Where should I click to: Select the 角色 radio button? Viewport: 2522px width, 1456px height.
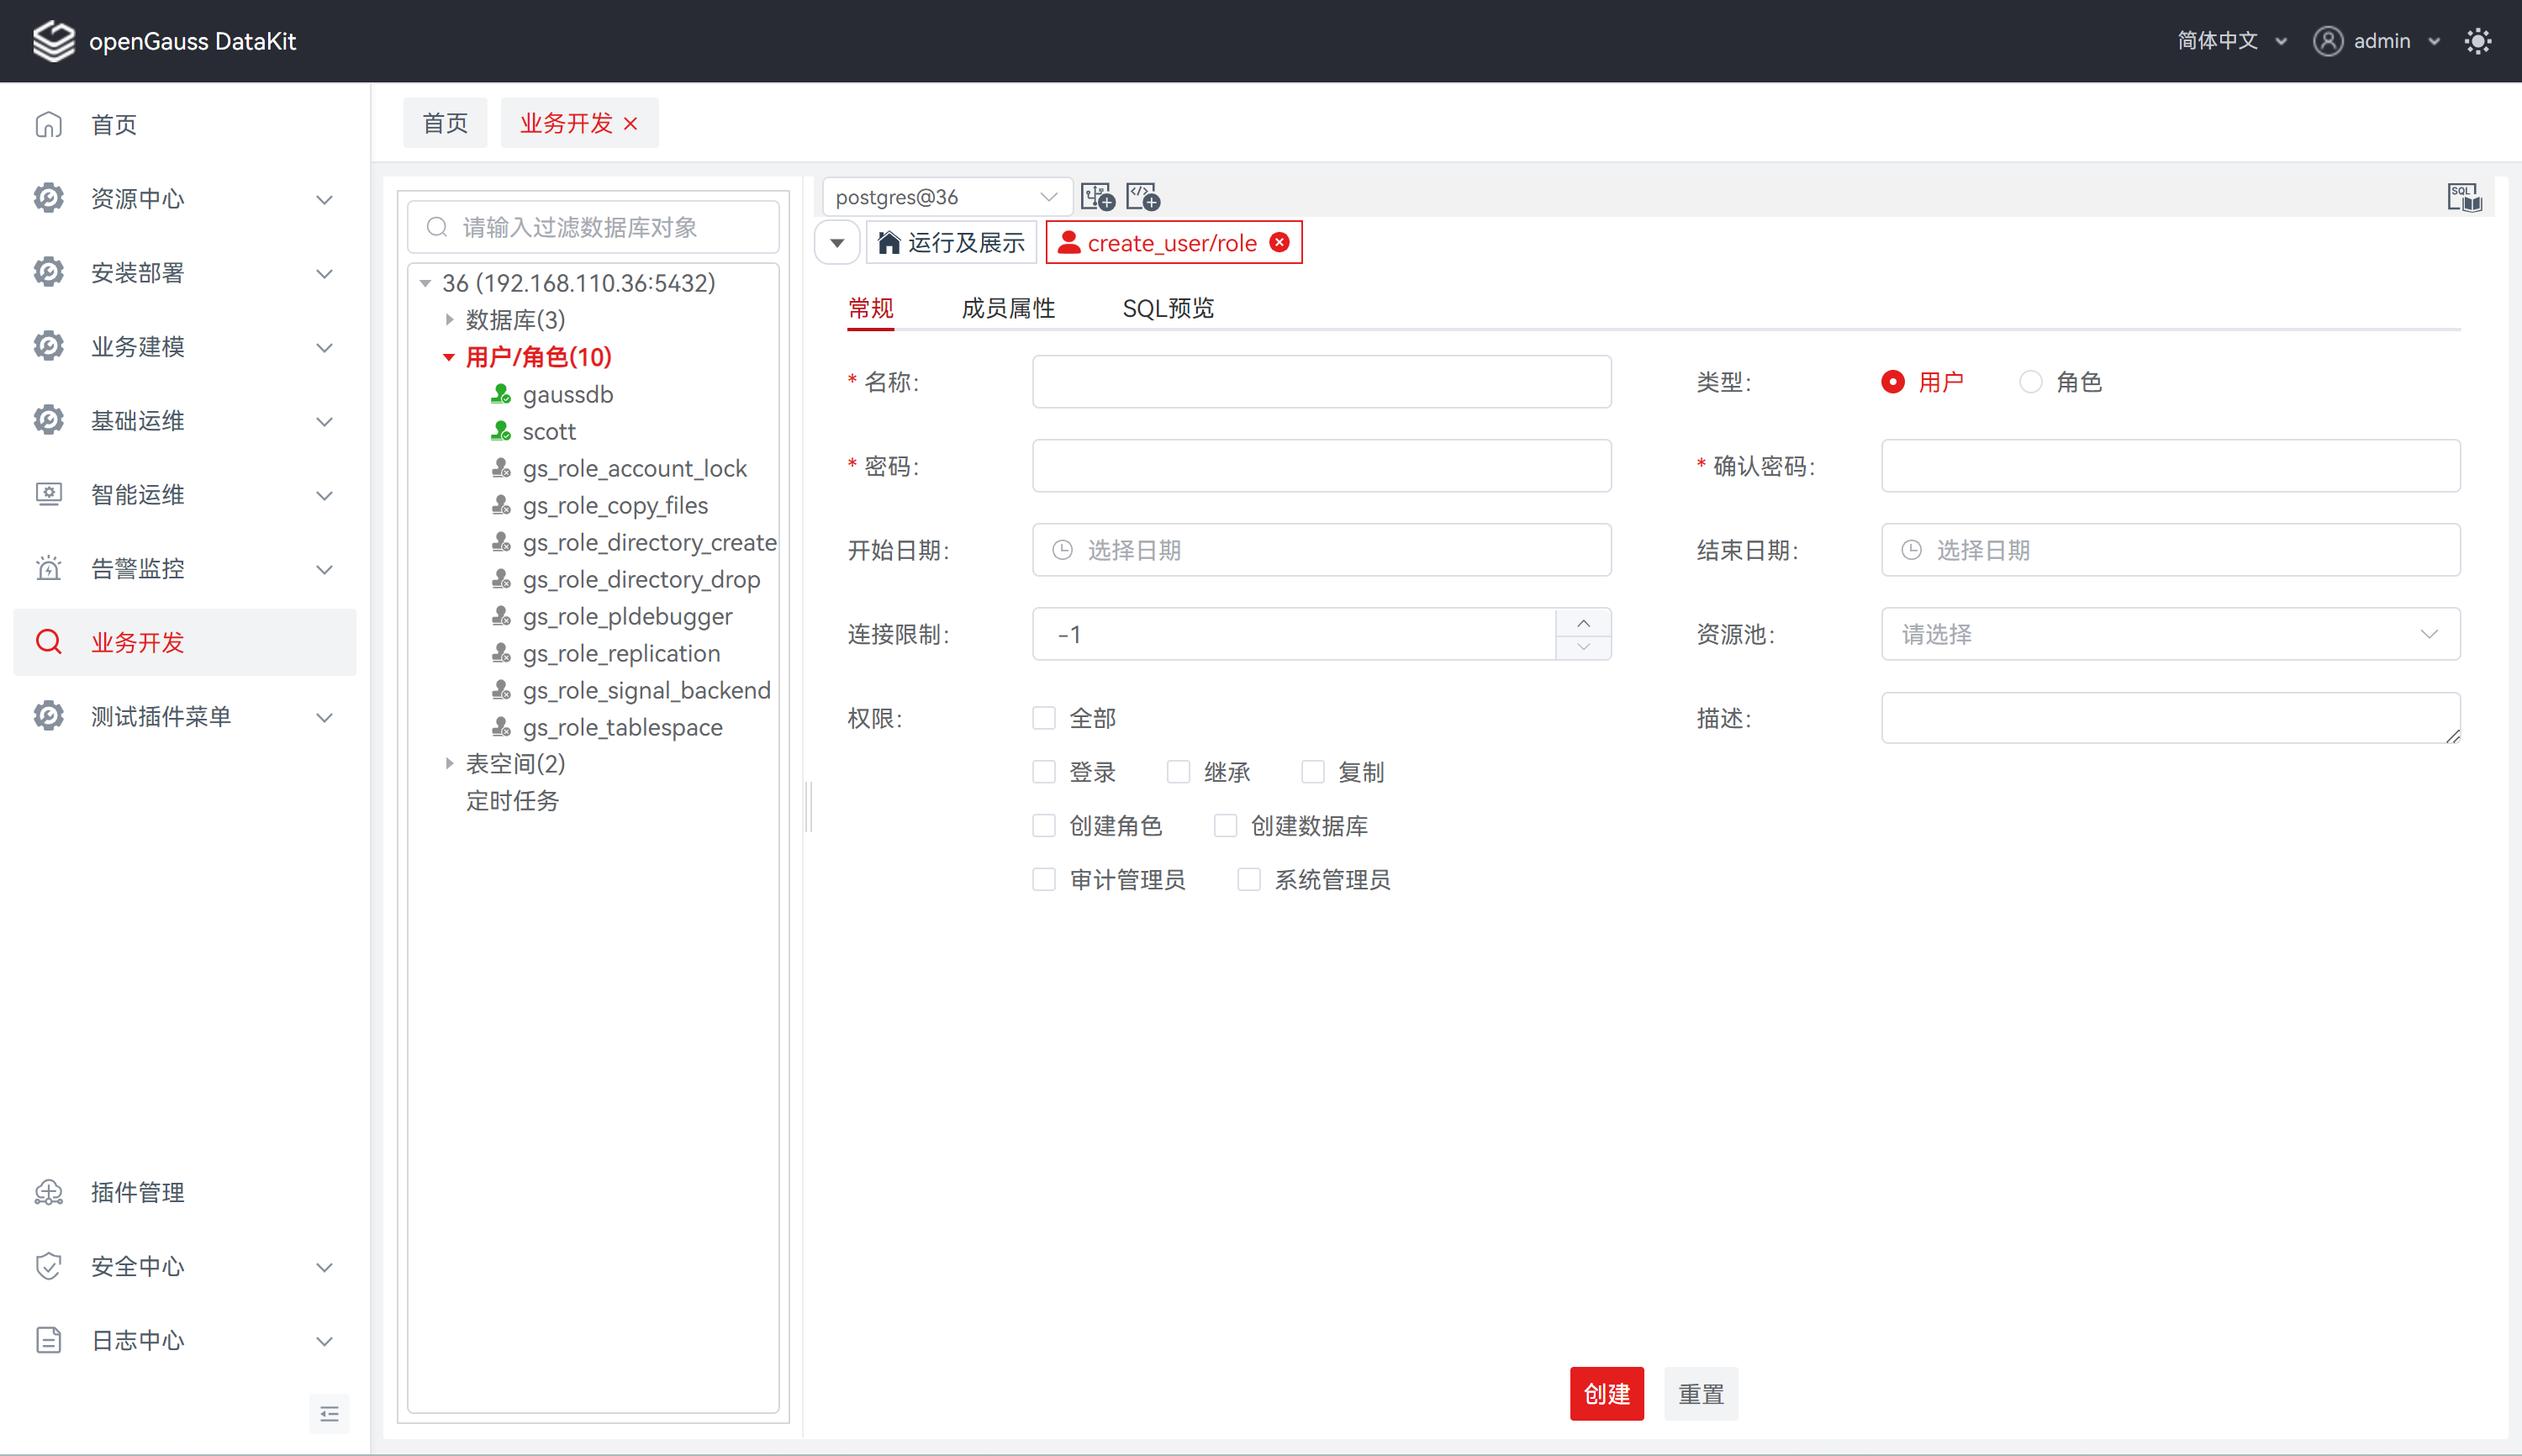(x=2030, y=382)
